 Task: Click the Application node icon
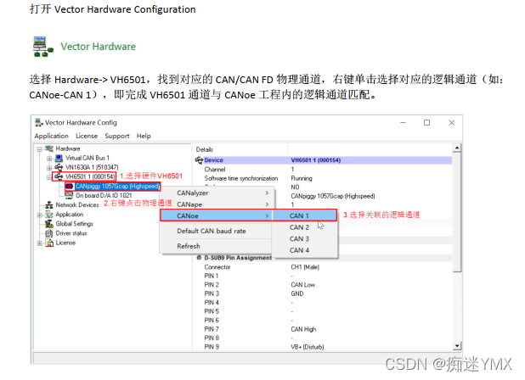click(x=49, y=215)
